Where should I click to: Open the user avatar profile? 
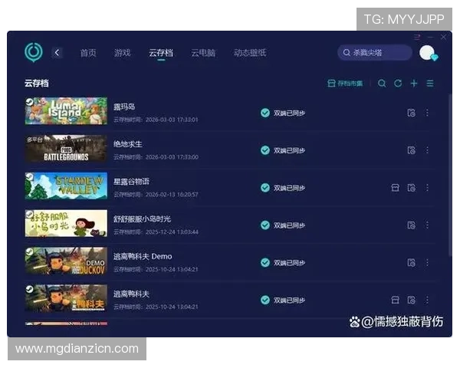click(428, 53)
